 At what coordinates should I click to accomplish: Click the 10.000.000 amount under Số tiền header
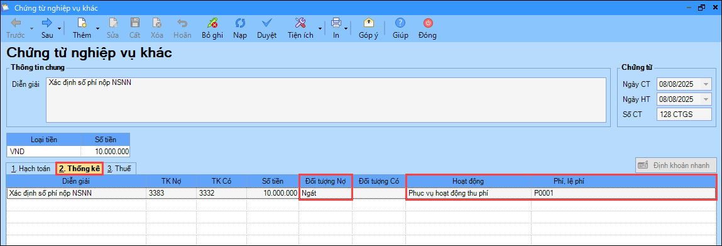105,152
